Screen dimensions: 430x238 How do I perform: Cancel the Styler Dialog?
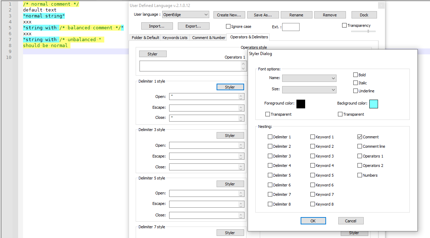pyautogui.click(x=351, y=221)
